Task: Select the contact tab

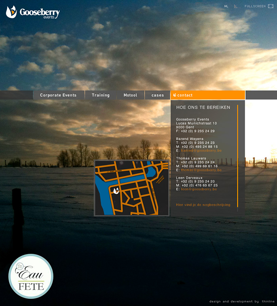Action: (208, 95)
